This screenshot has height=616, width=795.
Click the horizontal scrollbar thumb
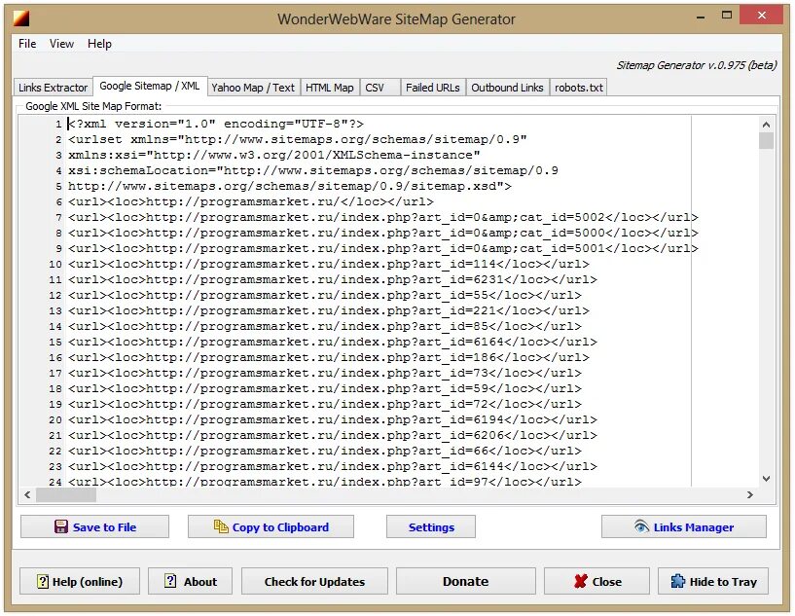pyautogui.click(x=66, y=494)
